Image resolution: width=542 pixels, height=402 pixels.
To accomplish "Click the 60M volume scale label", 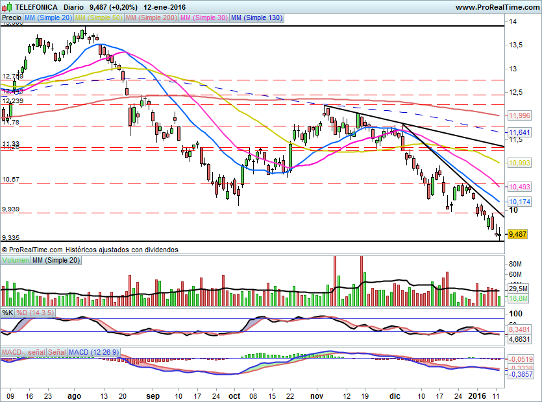I will 515,274.
